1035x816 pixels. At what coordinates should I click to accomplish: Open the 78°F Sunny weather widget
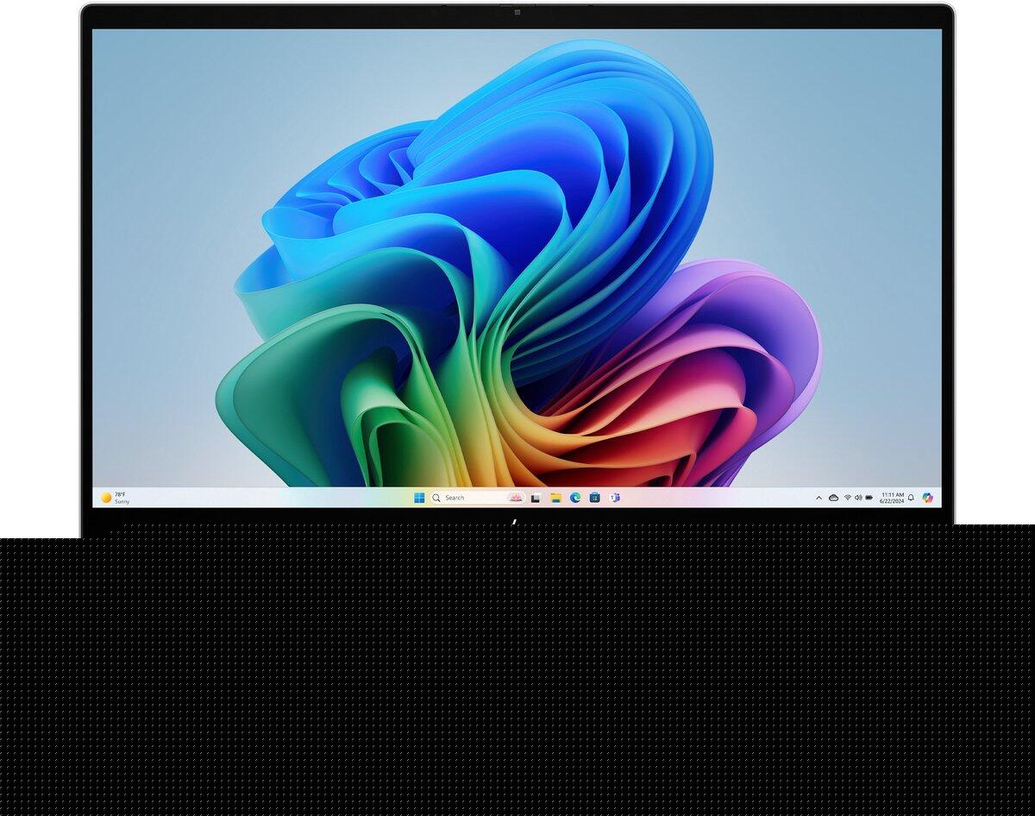pyautogui.click(x=116, y=498)
